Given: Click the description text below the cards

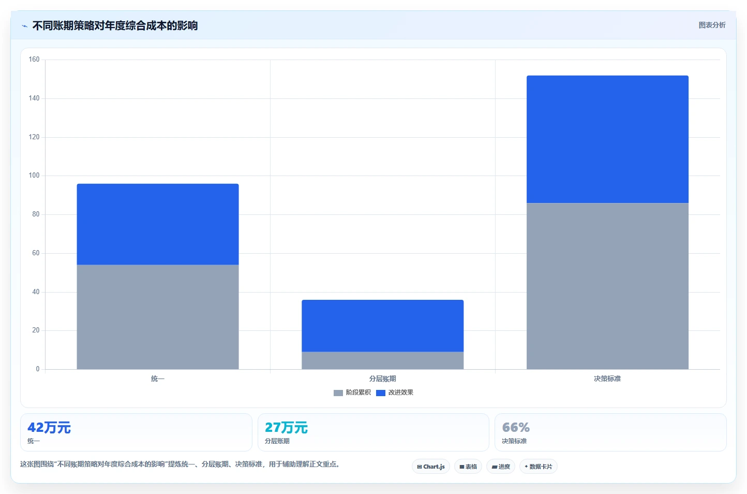Looking at the screenshot, I should coord(180,464).
